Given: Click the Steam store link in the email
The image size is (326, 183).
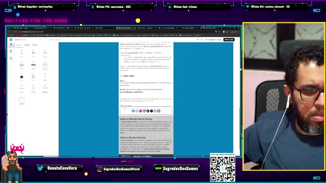Looking at the screenshot, I should click(146, 84).
